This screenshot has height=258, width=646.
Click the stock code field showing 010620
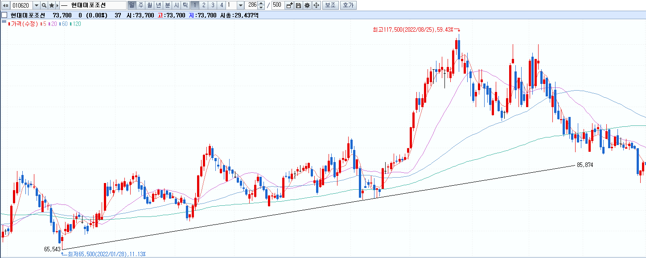pos(21,5)
